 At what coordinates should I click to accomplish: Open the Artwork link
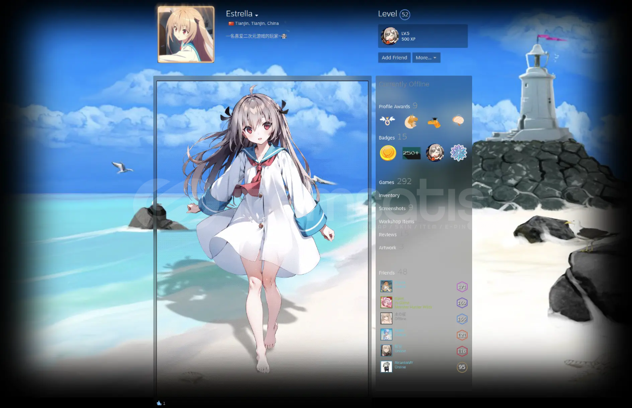(387, 248)
